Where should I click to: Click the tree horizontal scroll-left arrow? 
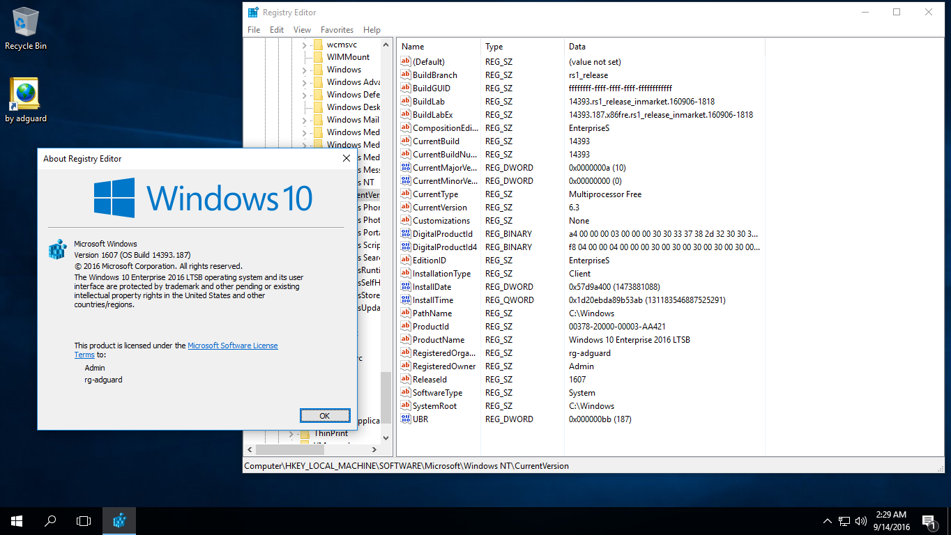point(250,450)
